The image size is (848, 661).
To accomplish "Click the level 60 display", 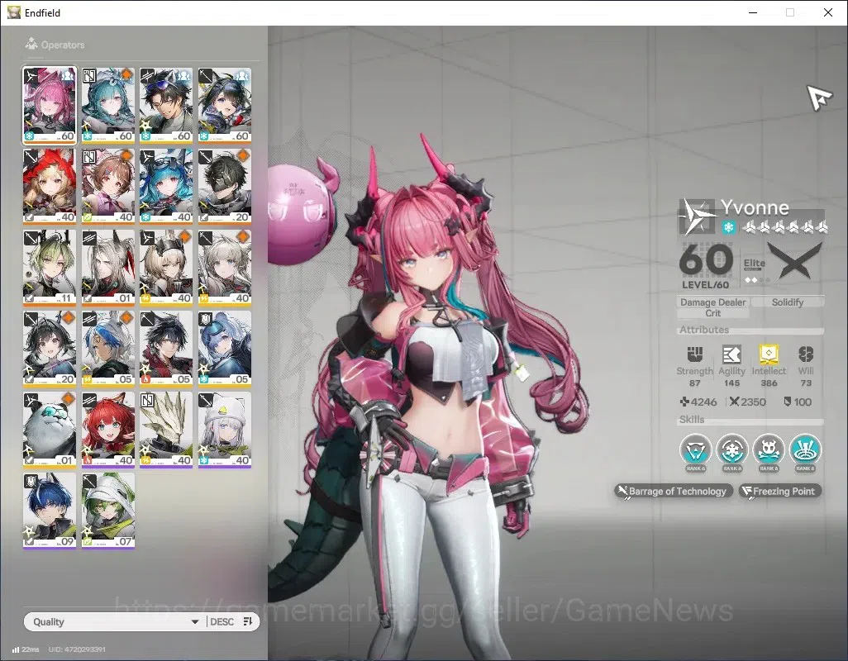I will click(x=706, y=265).
